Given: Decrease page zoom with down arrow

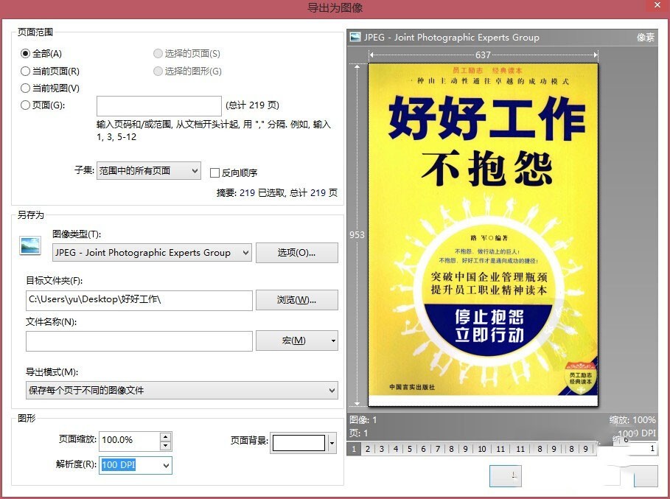Looking at the screenshot, I should tap(165, 446).
